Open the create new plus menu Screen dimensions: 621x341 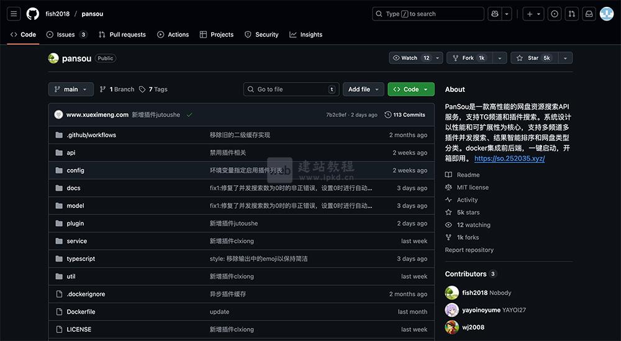(x=533, y=14)
